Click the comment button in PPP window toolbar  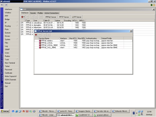coord(41,17)
